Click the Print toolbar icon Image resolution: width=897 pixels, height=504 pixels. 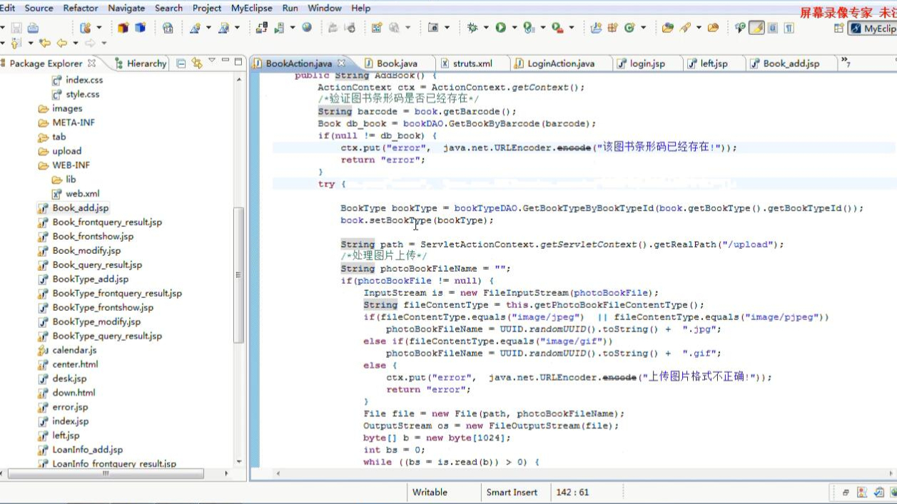coord(33,28)
